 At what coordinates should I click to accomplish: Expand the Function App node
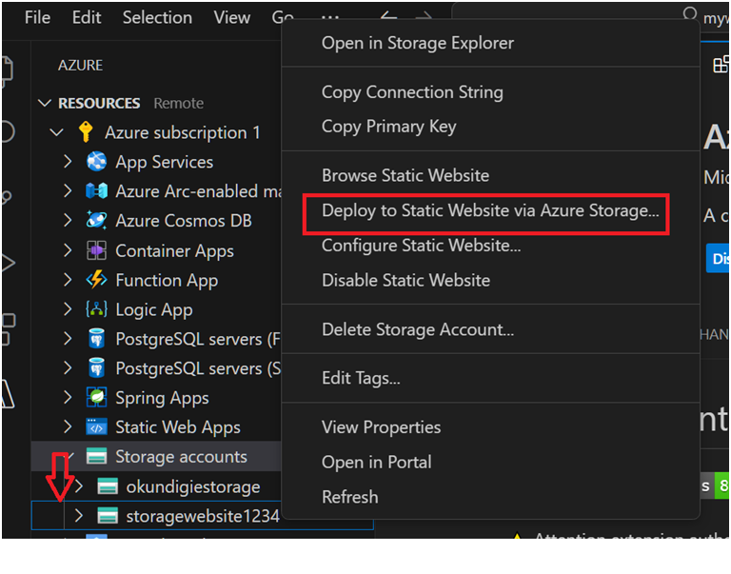(x=68, y=280)
